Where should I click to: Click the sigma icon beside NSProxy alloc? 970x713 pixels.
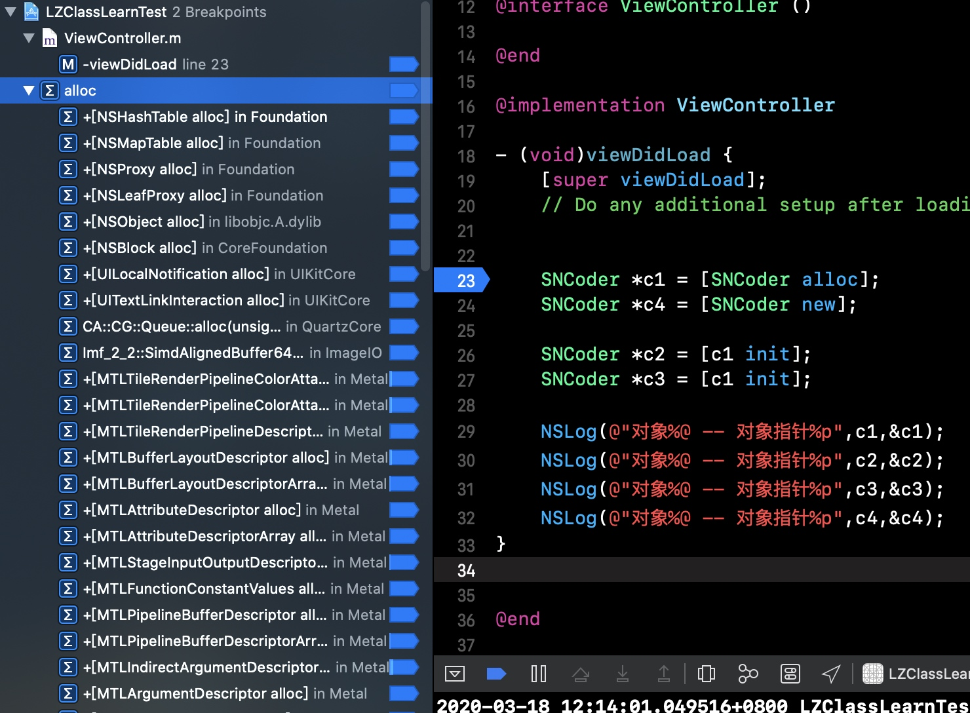68,169
